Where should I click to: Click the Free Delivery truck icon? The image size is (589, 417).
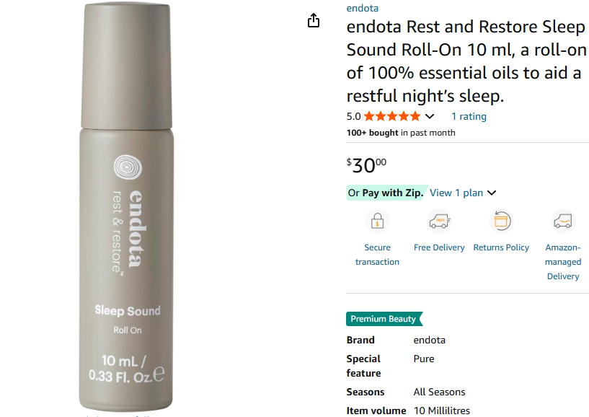(x=439, y=221)
